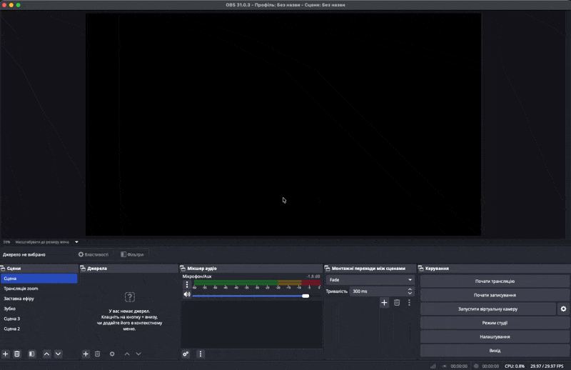Add a new scene with plus icon

click(x=6, y=354)
